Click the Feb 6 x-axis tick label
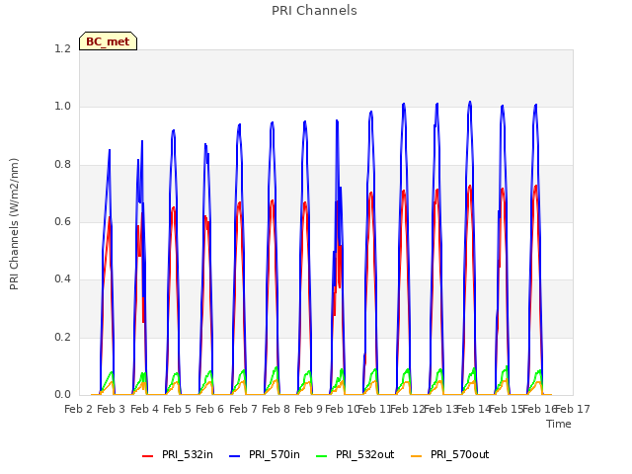The height and width of the screenshot is (474, 632). (210, 409)
